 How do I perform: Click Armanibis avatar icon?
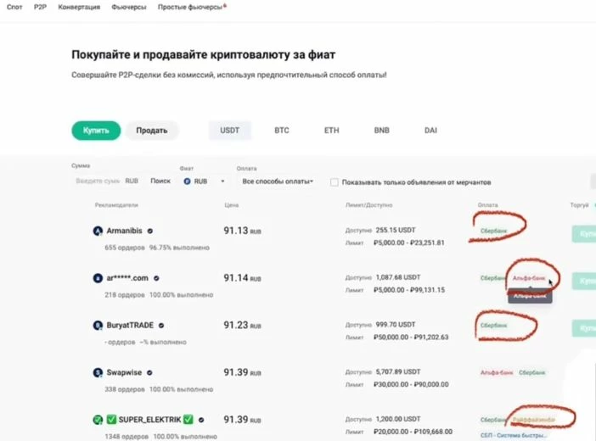coord(98,231)
